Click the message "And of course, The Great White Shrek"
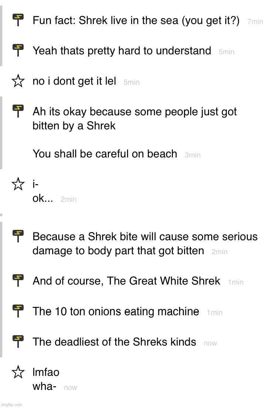The width and height of the screenshot is (277, 408). tap(126, 281)
